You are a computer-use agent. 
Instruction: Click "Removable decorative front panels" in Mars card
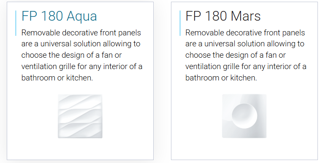tap(245, 33)
